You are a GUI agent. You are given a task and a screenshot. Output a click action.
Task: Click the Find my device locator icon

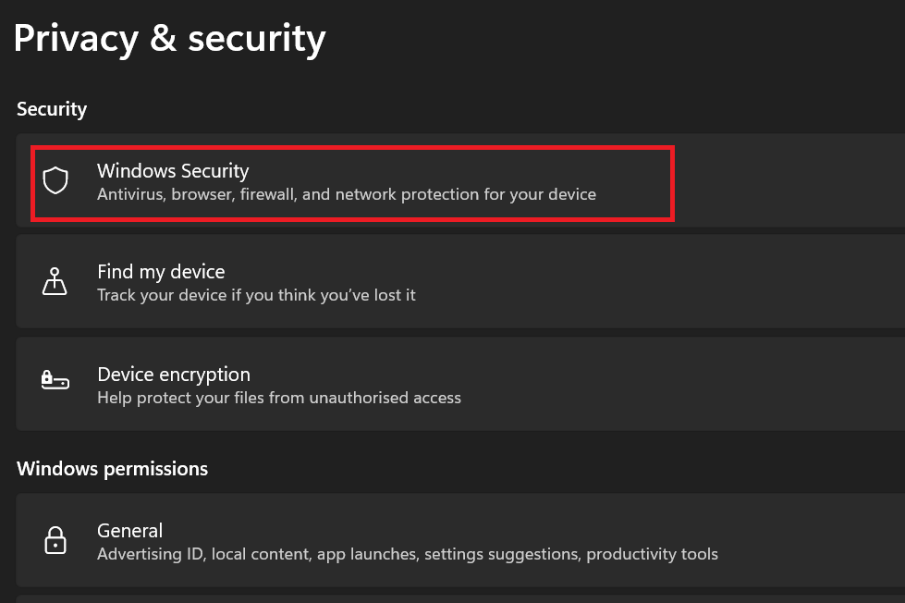point(55,282)
